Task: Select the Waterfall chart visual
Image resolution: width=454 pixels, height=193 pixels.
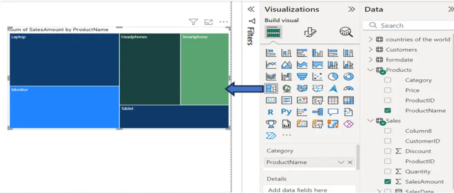Action: click(286, 77)
